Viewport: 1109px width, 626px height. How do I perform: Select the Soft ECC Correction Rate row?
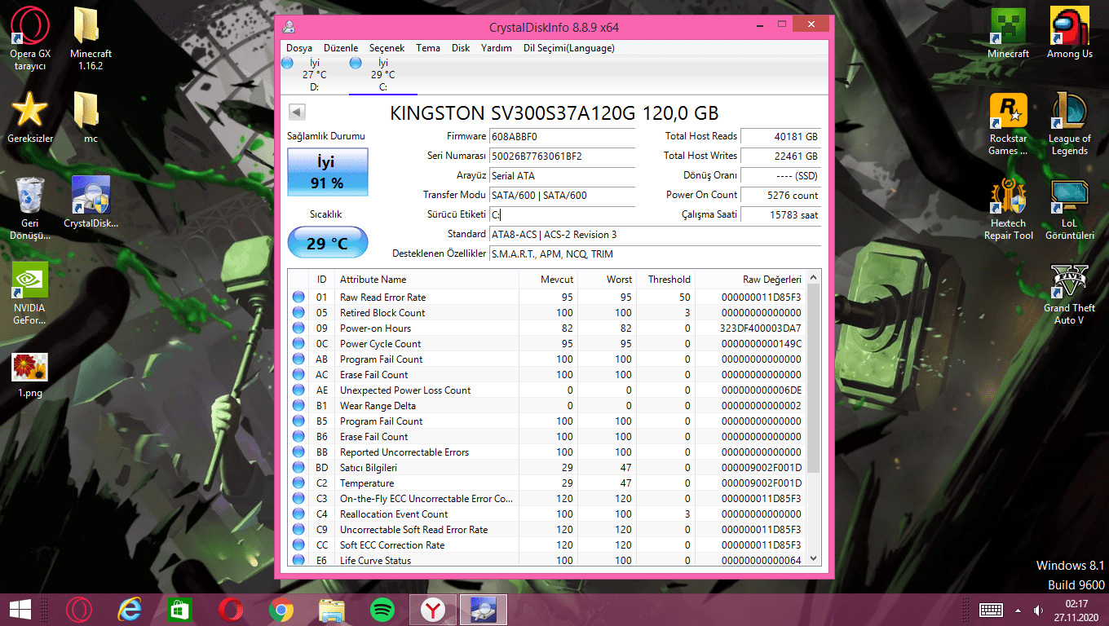click(x=546, y=544)
